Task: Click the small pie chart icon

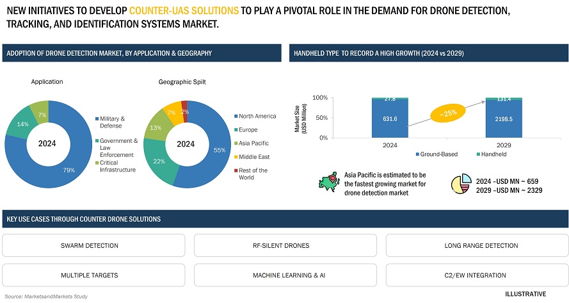Action: click(461, 184)
